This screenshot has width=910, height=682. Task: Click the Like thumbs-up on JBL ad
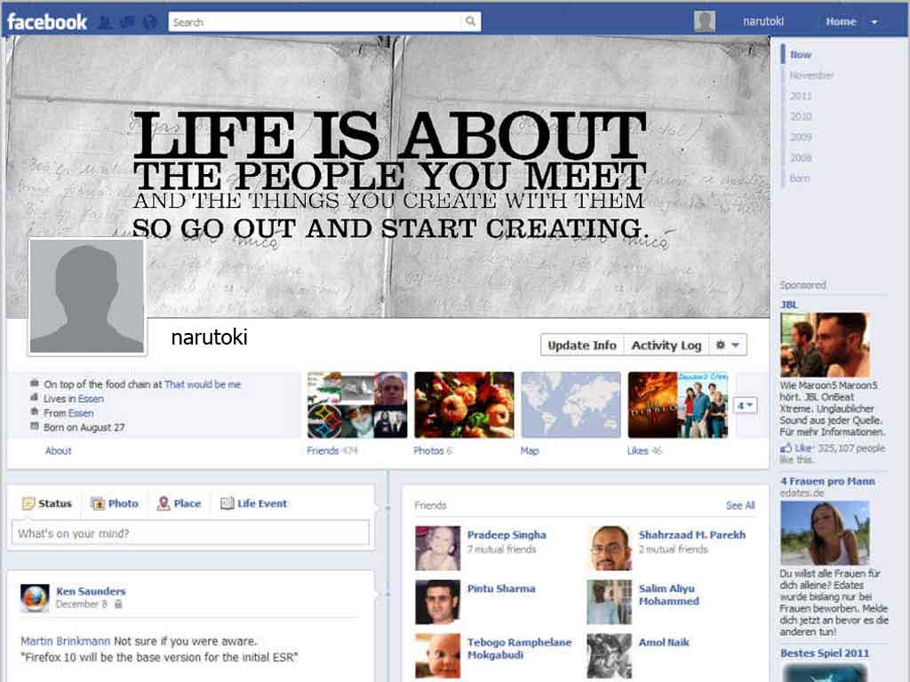point(786,448)
